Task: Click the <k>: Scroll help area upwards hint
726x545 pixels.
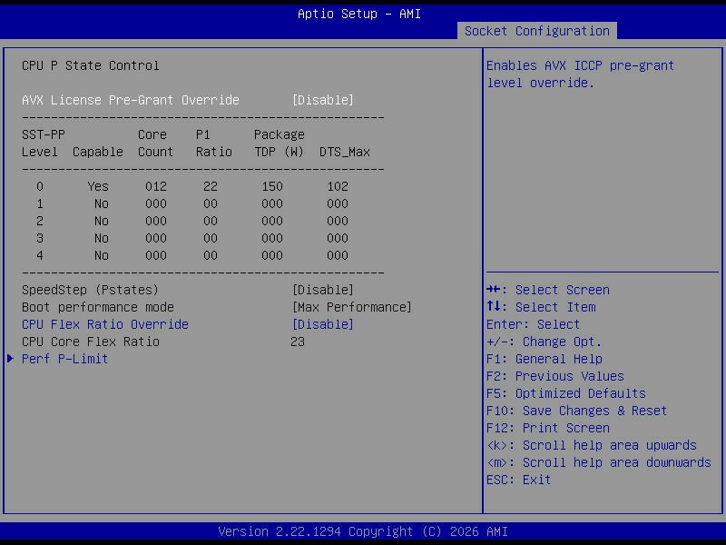Action: (x=592, y=445)
